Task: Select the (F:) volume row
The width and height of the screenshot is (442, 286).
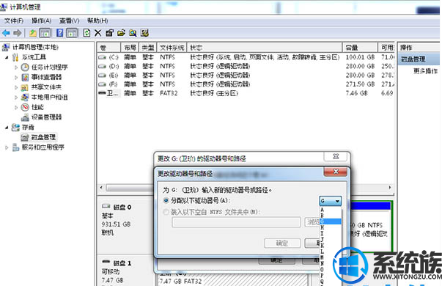Action: [x=246, y=84]
